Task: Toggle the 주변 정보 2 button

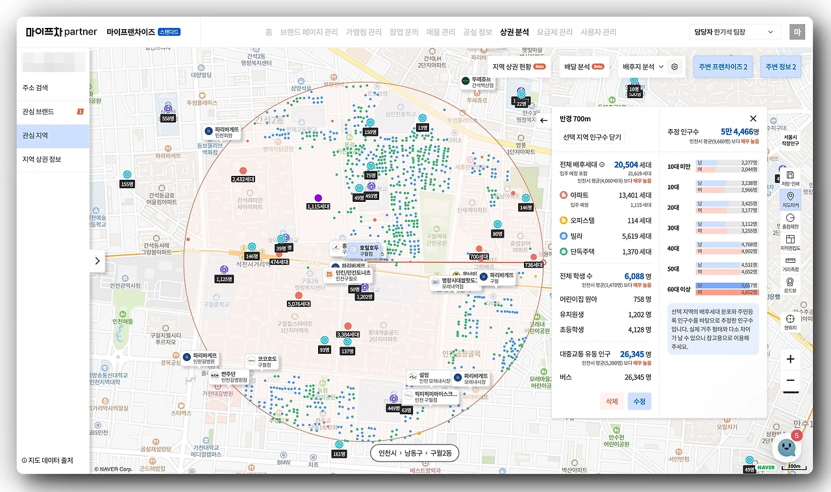Action: click(780, 67)
